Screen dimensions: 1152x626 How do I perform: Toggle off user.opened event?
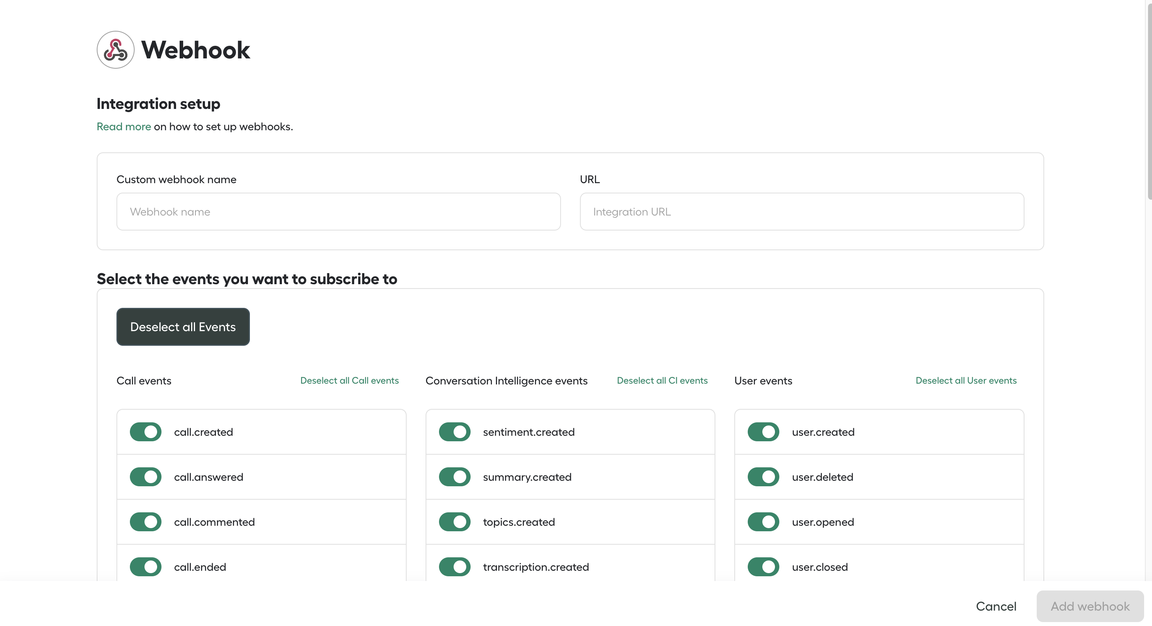coord(763,522)
